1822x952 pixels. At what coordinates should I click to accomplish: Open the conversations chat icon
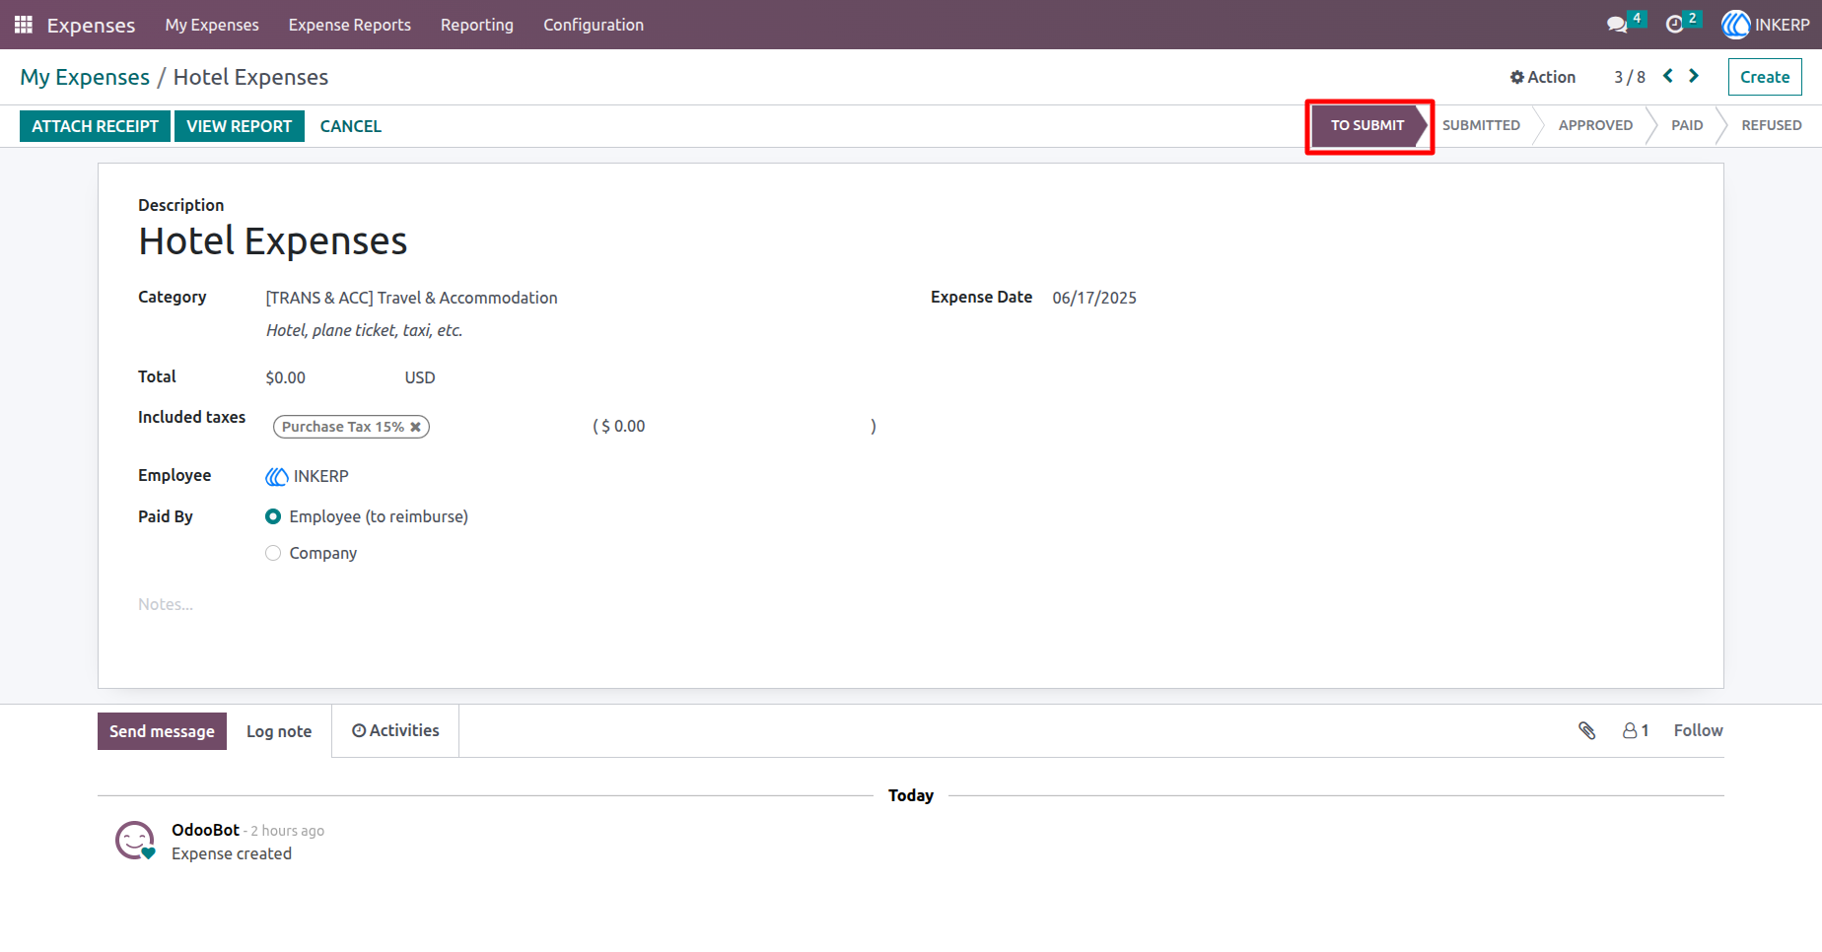click(x=1617, y=25)
